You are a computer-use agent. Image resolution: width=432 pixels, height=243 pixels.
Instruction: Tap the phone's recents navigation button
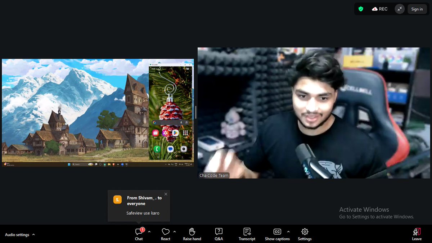(158, 157)
